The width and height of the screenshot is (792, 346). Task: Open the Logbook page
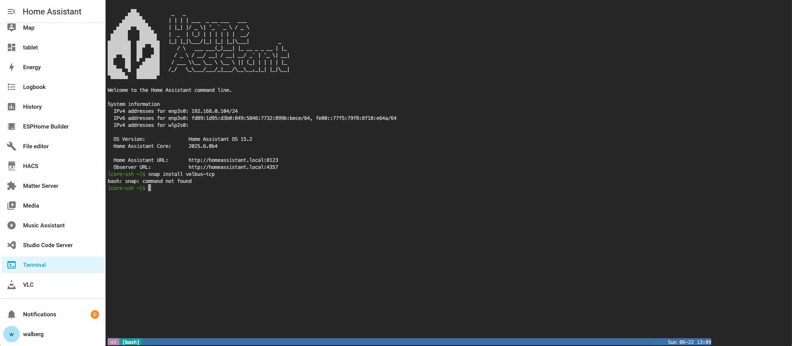(x=53, y=87)
